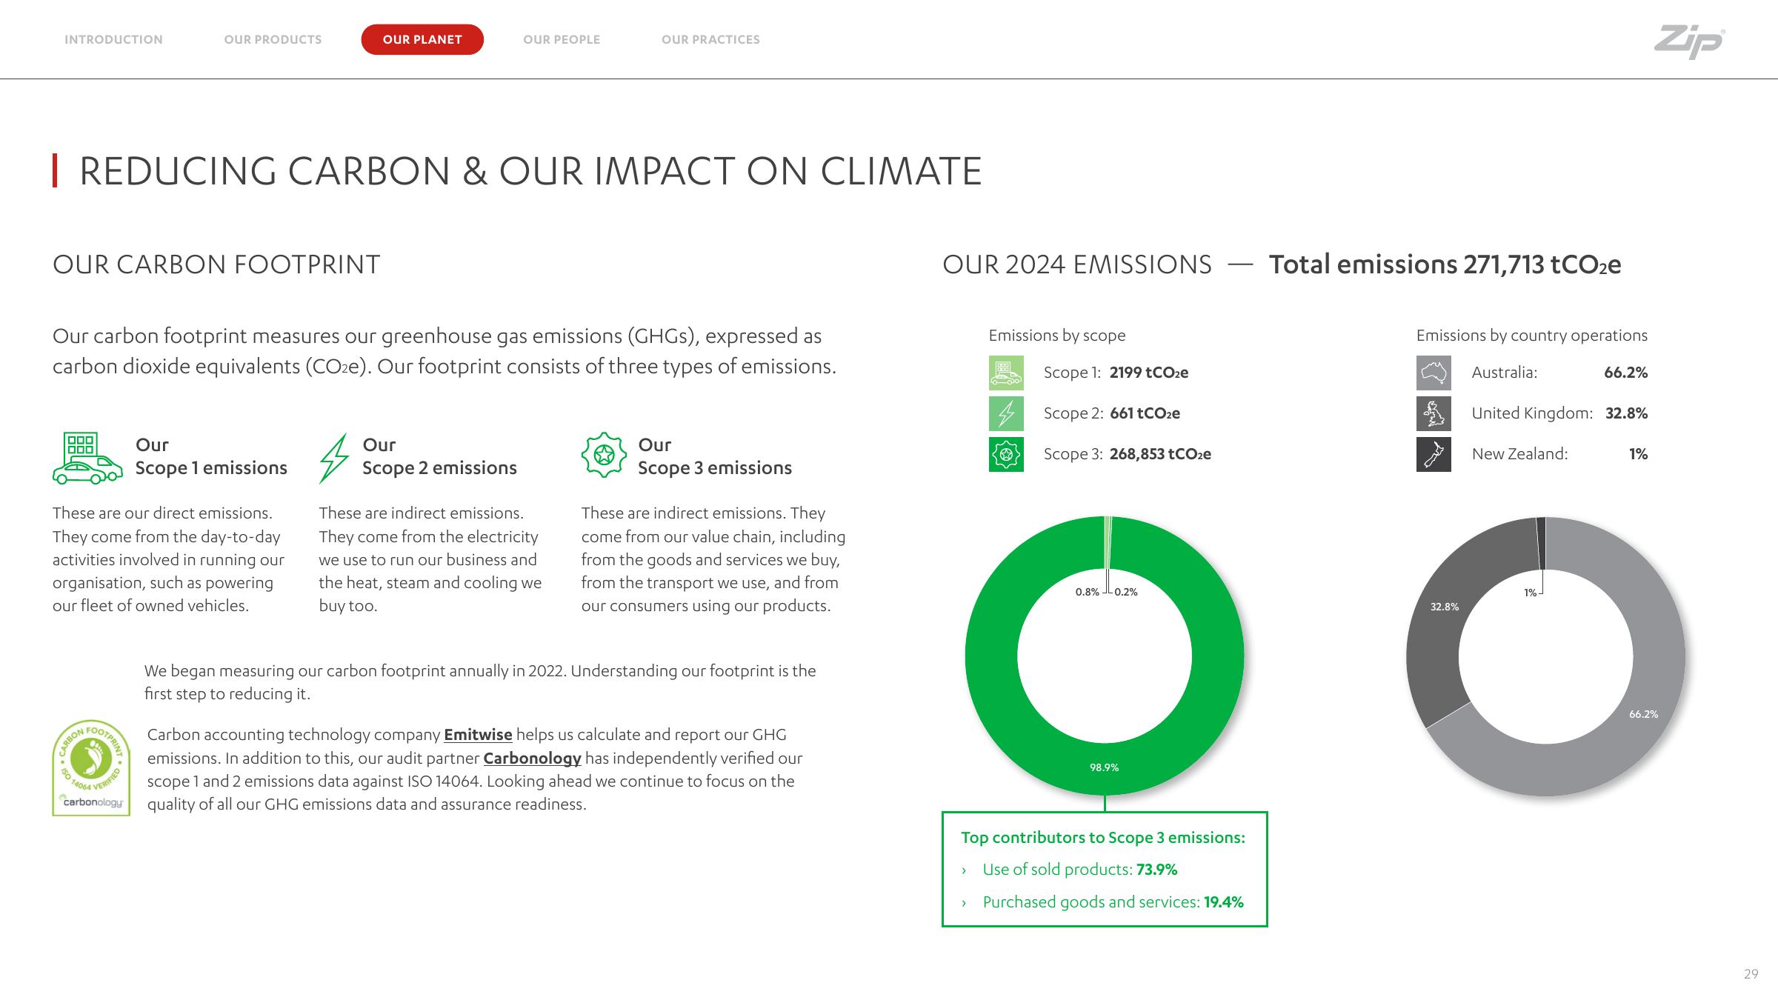The height and width of the screenshot is (1000, 1778).
Task: Click 'Use of sold products: 73.9%'
Action: coord(1079,870)
